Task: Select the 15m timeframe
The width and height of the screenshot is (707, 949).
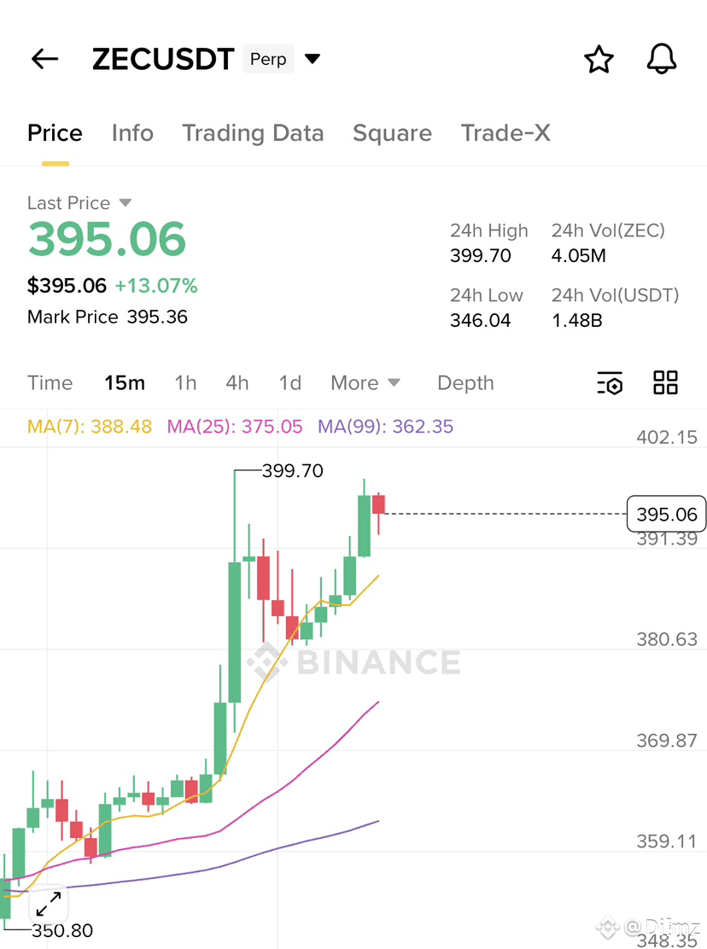Action: tap(125, 383)
